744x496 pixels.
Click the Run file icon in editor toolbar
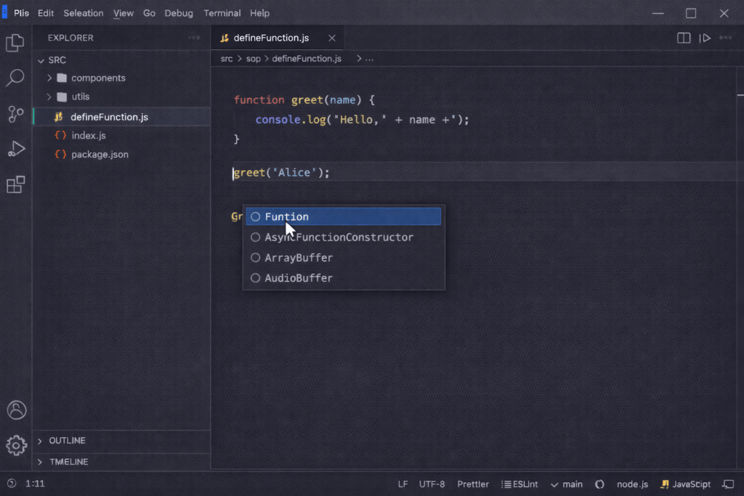coord(704,38)
